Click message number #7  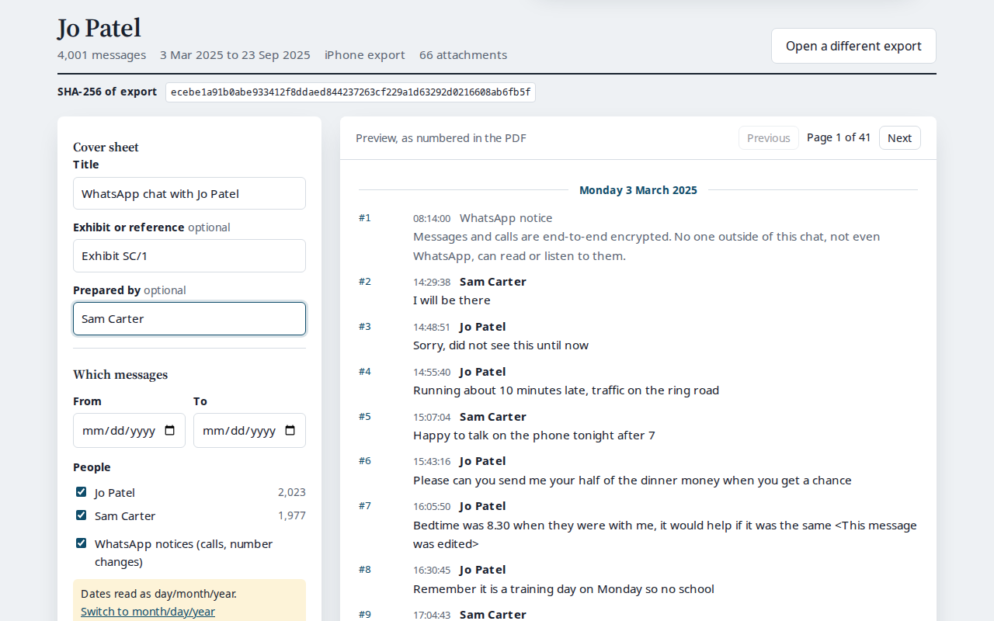[x=365, y=506]
